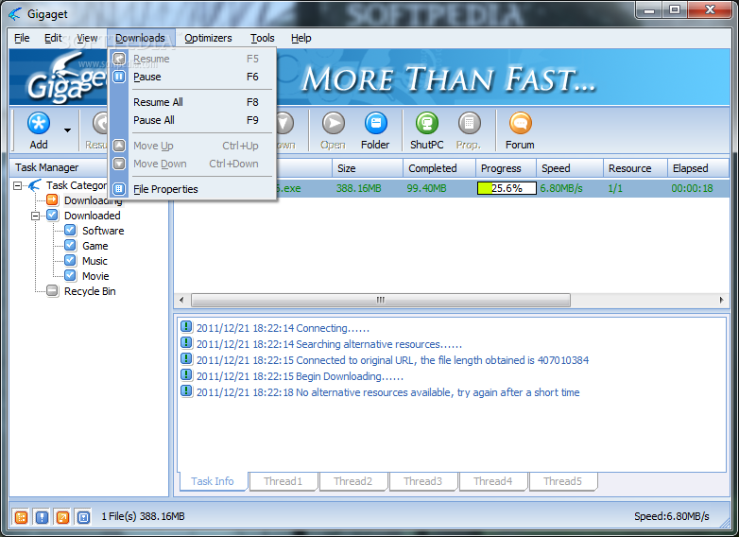Open the Forum toolbar icon
This screenshot has width=739, height=537.
point(521,124)
